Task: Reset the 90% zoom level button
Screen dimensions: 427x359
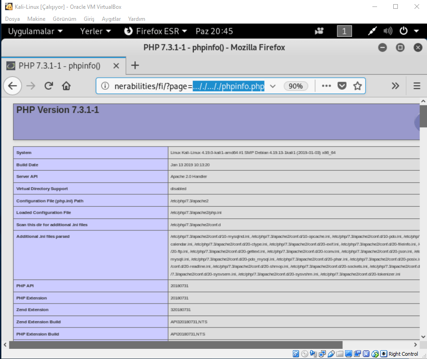Action: 296,86
